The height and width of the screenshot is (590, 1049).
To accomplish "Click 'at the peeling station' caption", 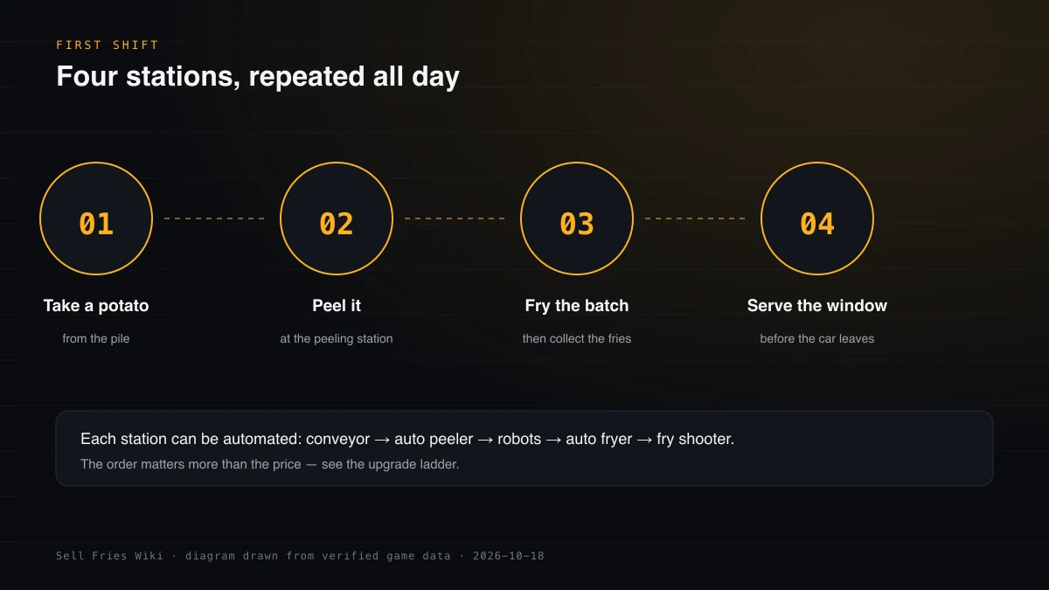I will [x=337, y=338].
